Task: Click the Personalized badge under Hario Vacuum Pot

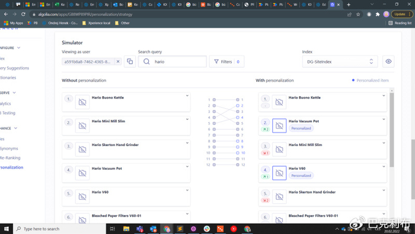Action: click(301, 128)
